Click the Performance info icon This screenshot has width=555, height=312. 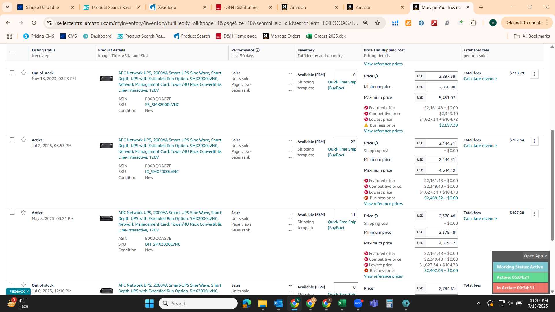257,50
